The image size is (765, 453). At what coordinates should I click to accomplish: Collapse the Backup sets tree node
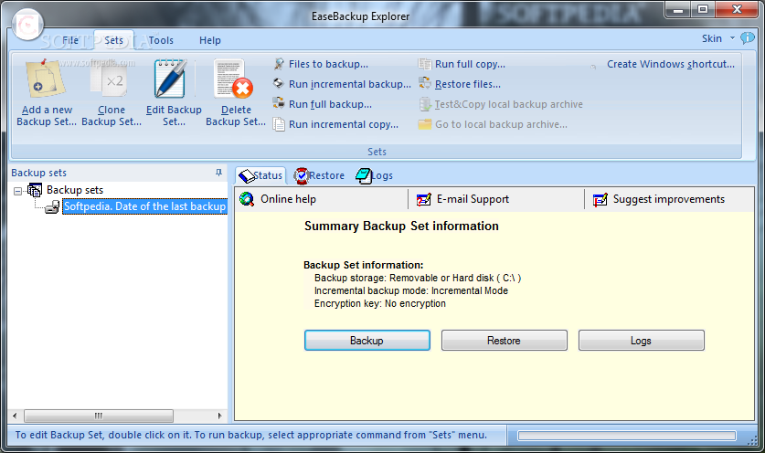pos(18,191)
